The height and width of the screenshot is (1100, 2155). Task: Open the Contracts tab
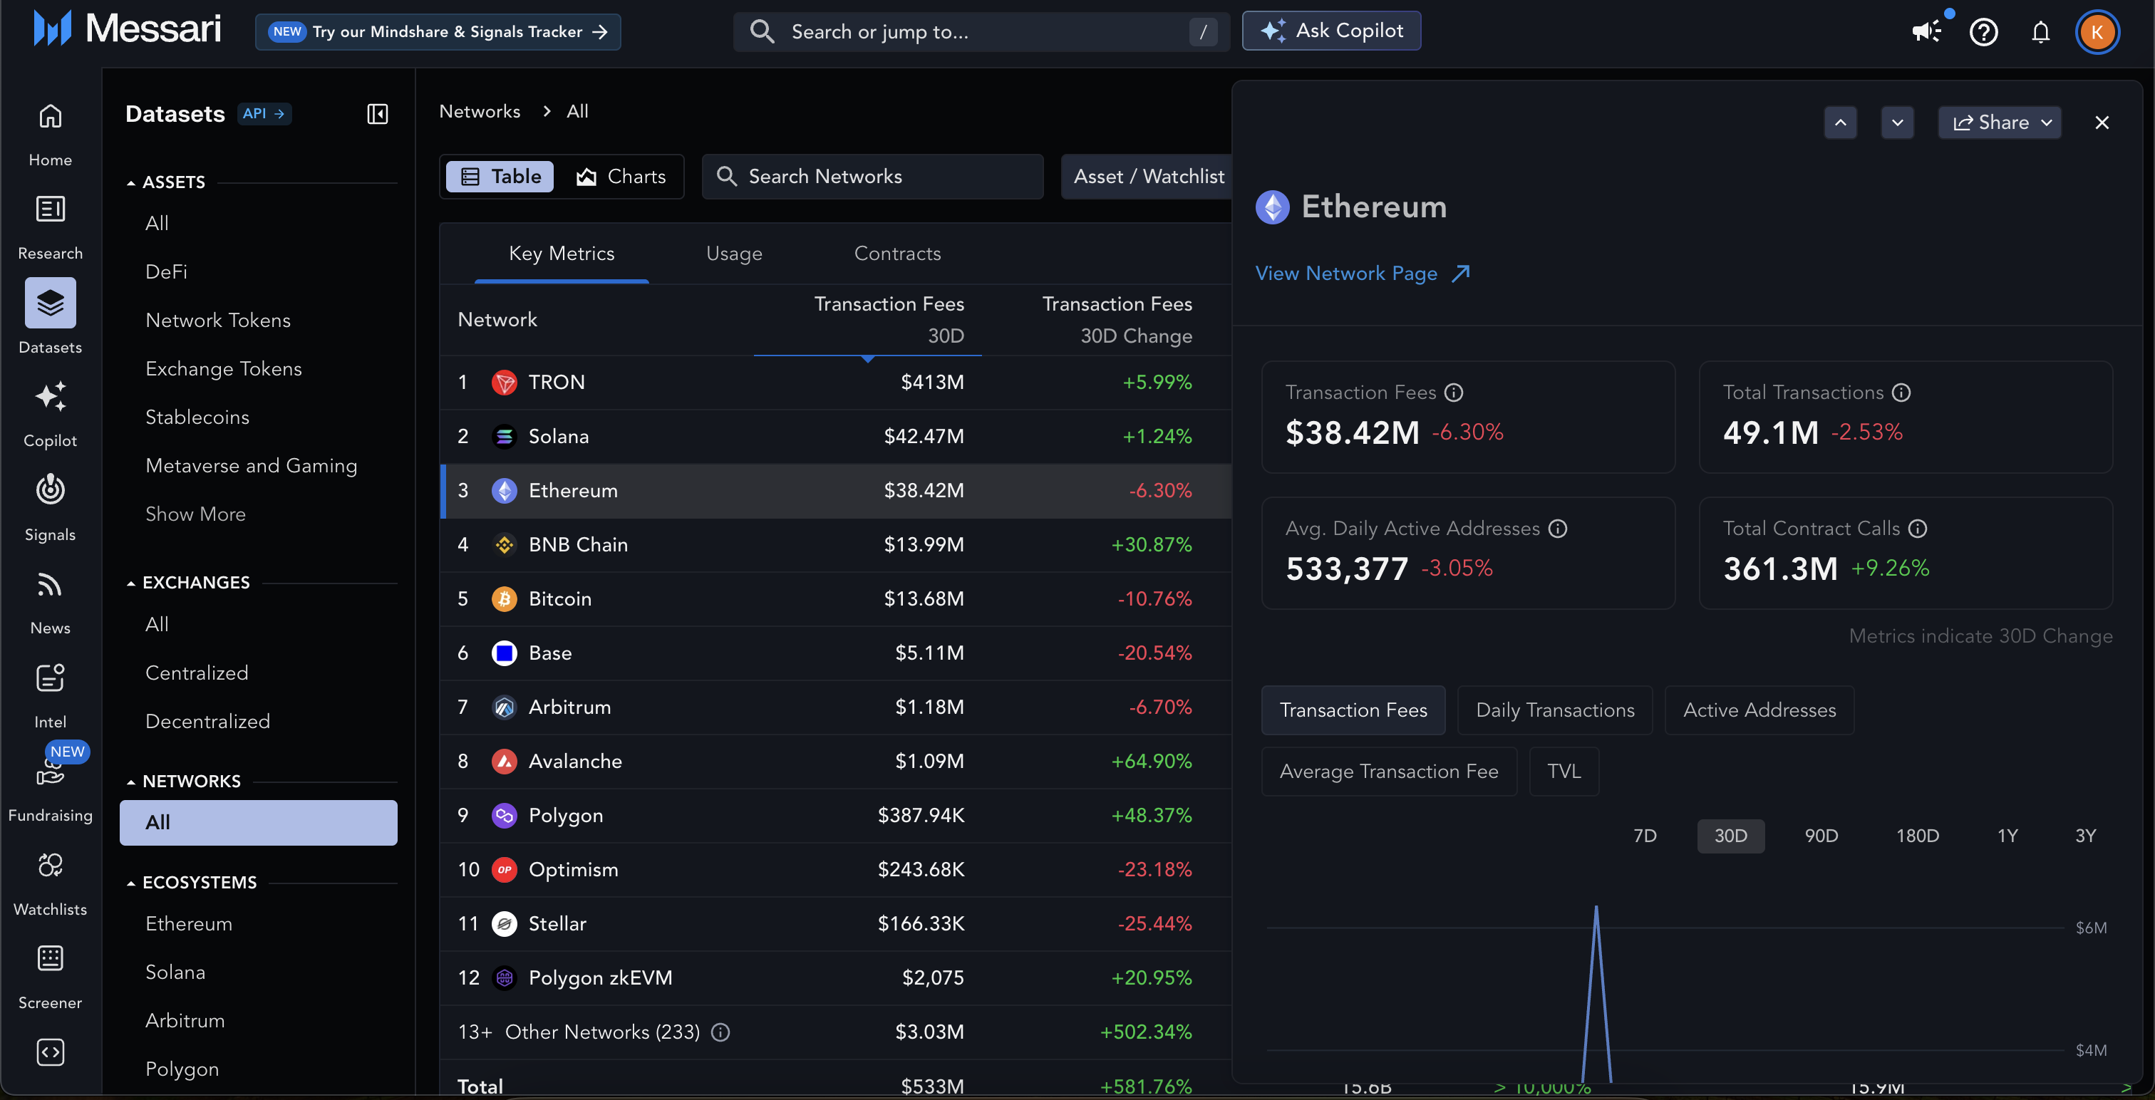tap(896, 254)
